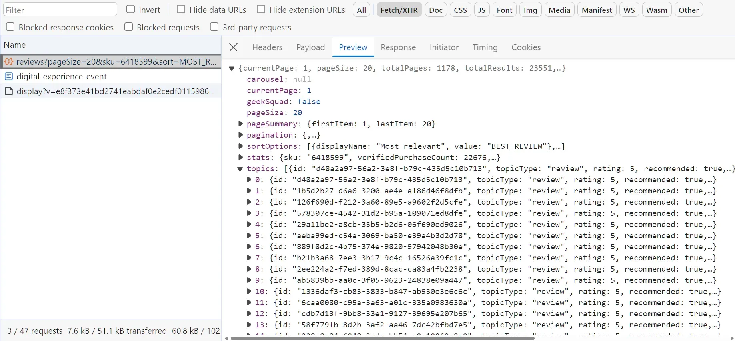Expand the pagination node
735x341 pixels.
(x=240, y=135)
